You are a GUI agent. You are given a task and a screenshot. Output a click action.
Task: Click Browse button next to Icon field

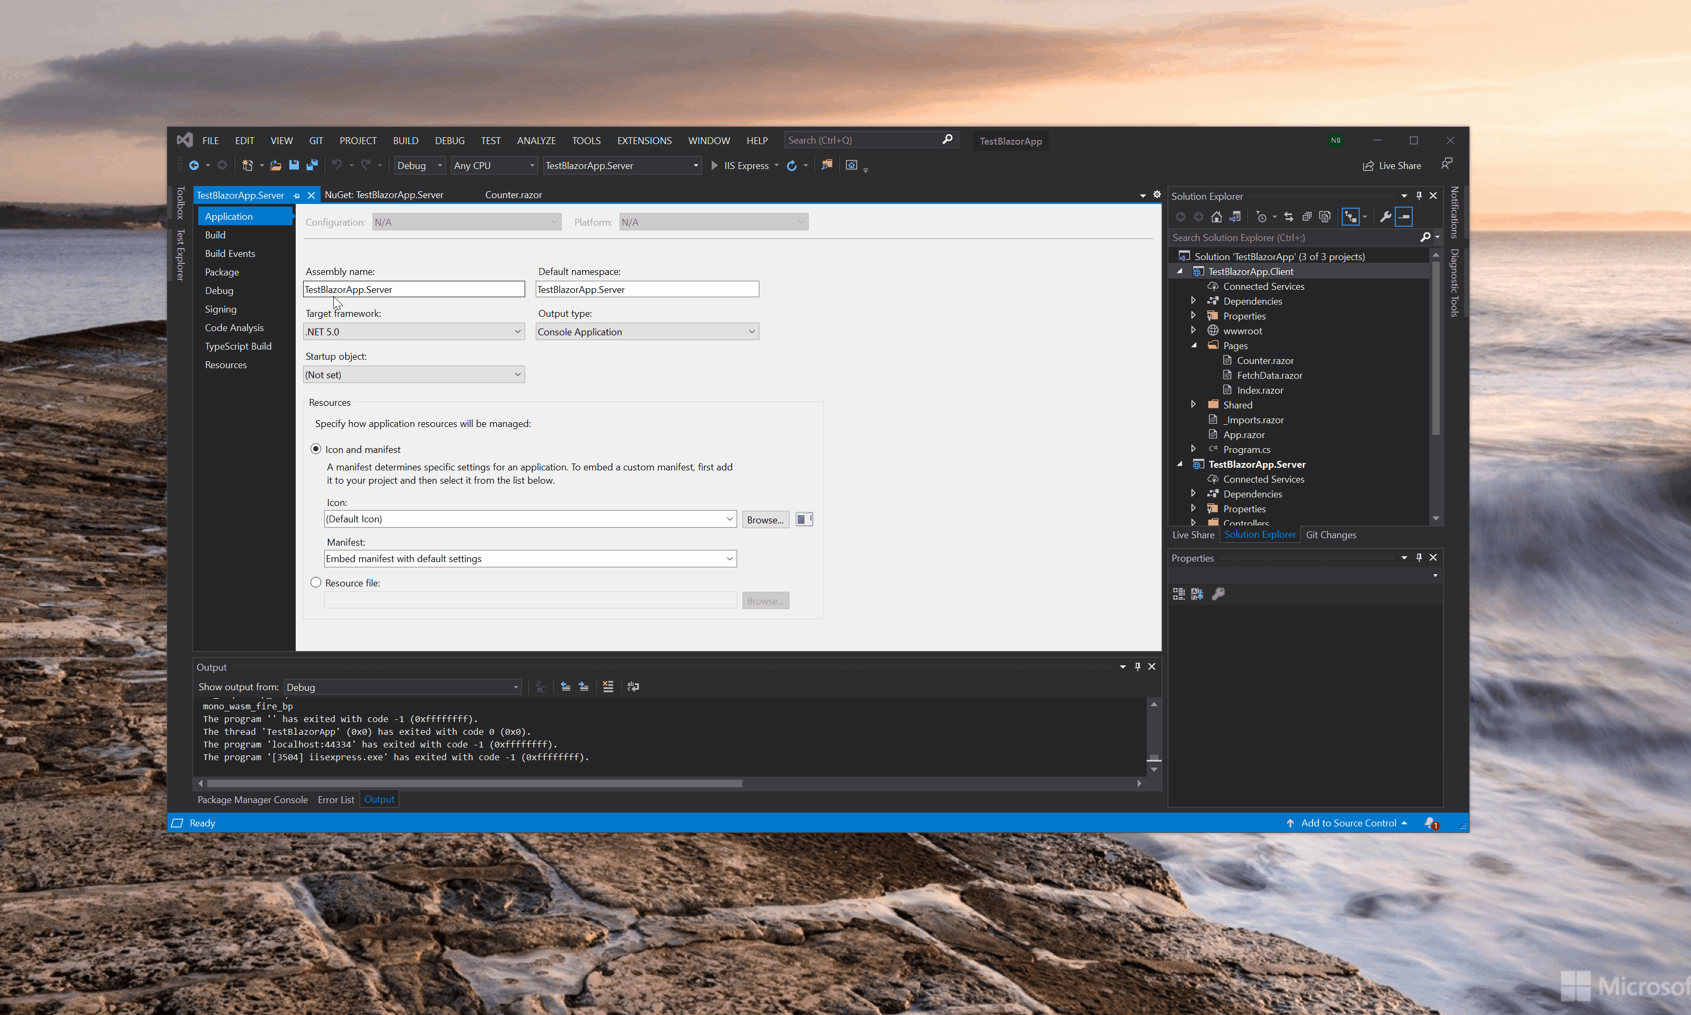pyautogui.click(x=765, y=520)
